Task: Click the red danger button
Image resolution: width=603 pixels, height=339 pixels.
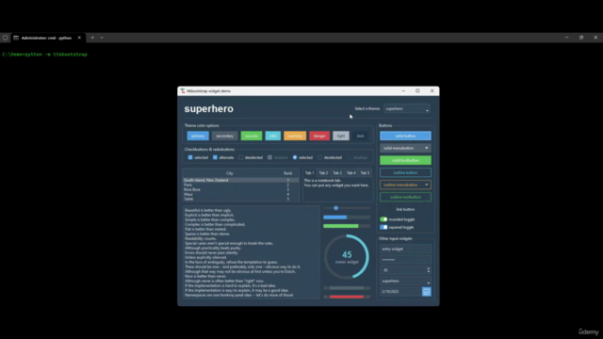Action: pyautogui.click(x=319, y=136)
